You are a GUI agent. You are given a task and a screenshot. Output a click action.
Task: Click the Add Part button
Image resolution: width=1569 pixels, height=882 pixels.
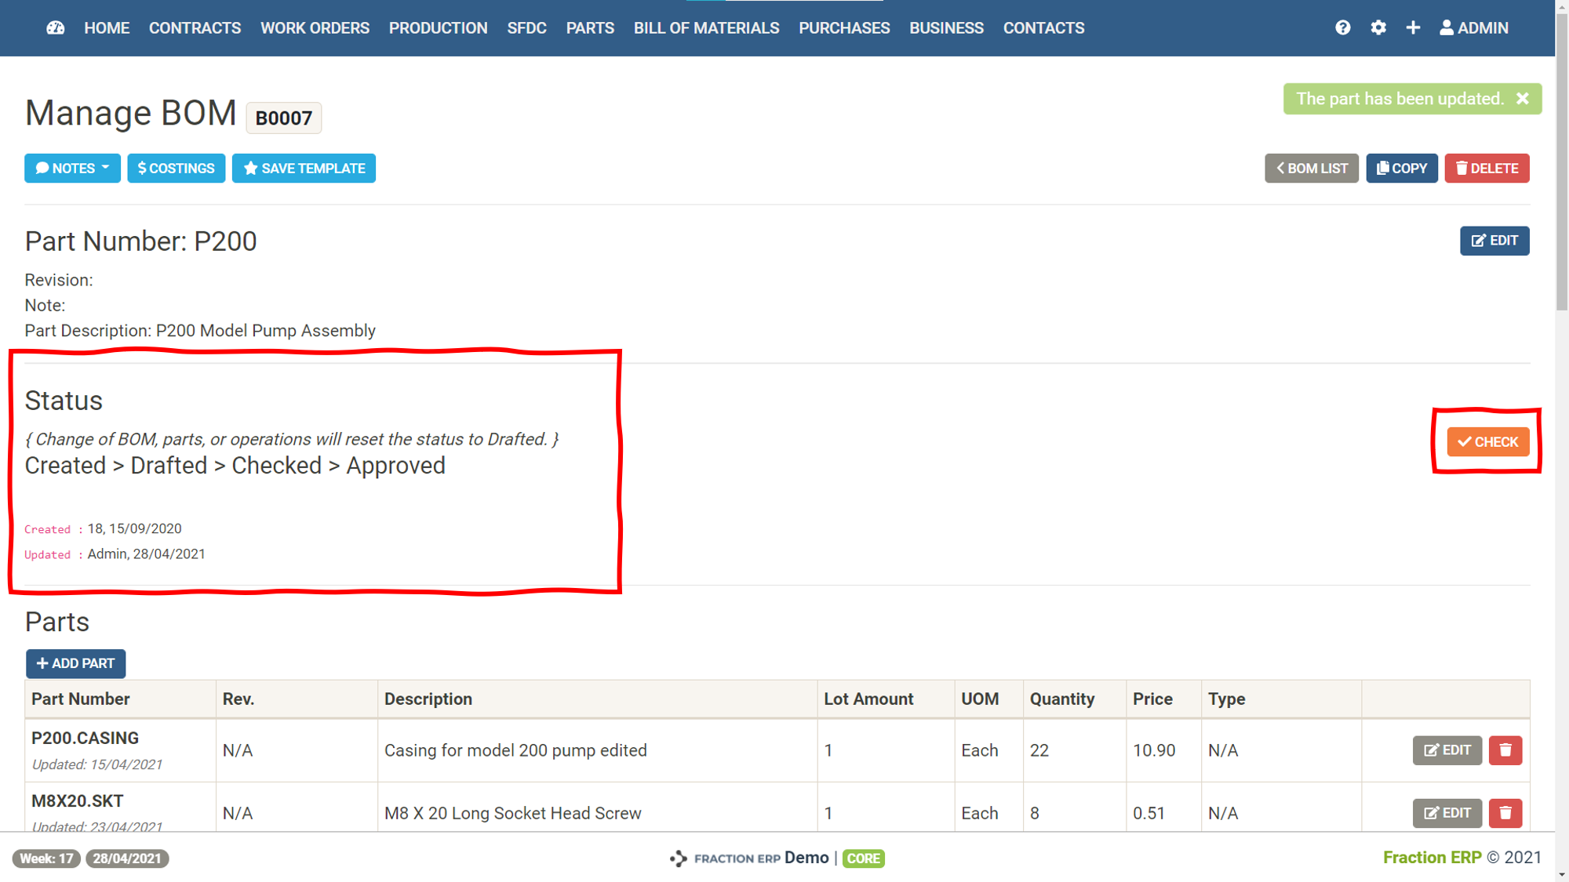[75, 663]
